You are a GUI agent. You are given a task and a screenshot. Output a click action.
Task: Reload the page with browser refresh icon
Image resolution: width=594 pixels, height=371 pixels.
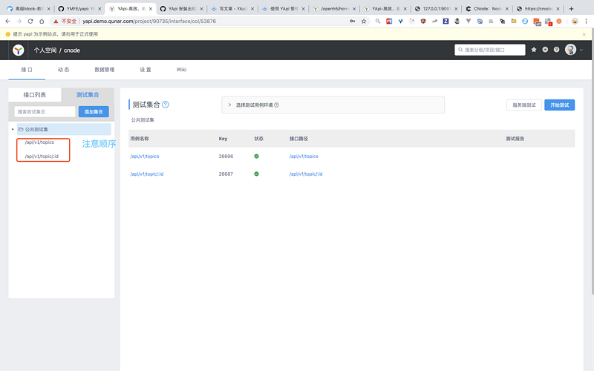click(30, 22)
